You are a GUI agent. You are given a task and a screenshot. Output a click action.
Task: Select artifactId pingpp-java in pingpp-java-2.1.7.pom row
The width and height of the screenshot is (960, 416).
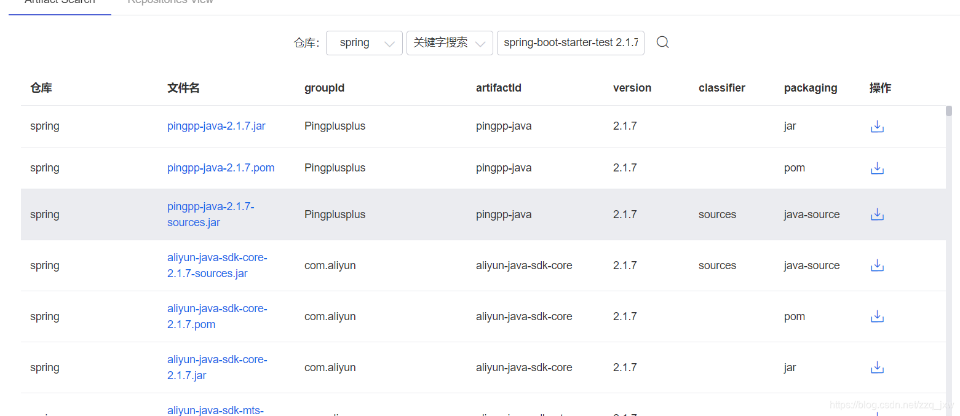504,168
